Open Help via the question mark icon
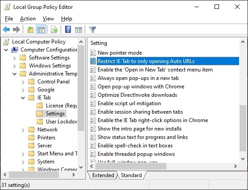248x190 pixels. tap(68, 29)
